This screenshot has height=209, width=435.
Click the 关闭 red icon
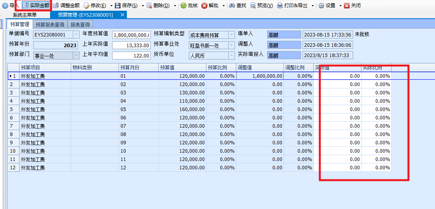[346, 5]
